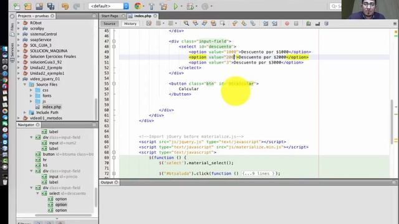399x224 pixels.
Task: Click the Redo toolbar icon
Action: pyautogui.click(x=76, y=6)
